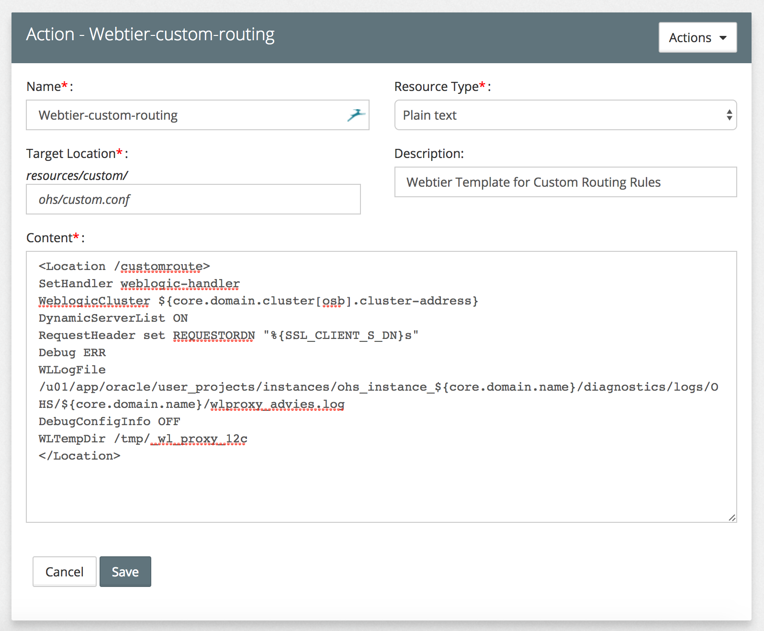Click the 'WLLogFile' line
The image size is (764, 631).
tap(72, 370)
